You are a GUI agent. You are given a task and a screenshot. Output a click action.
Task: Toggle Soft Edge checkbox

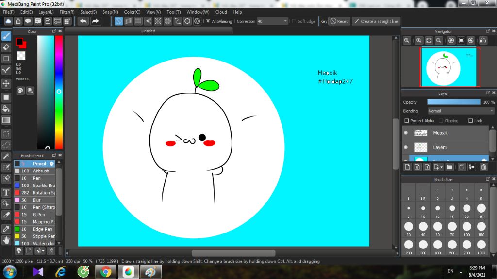tap(294, 21)
